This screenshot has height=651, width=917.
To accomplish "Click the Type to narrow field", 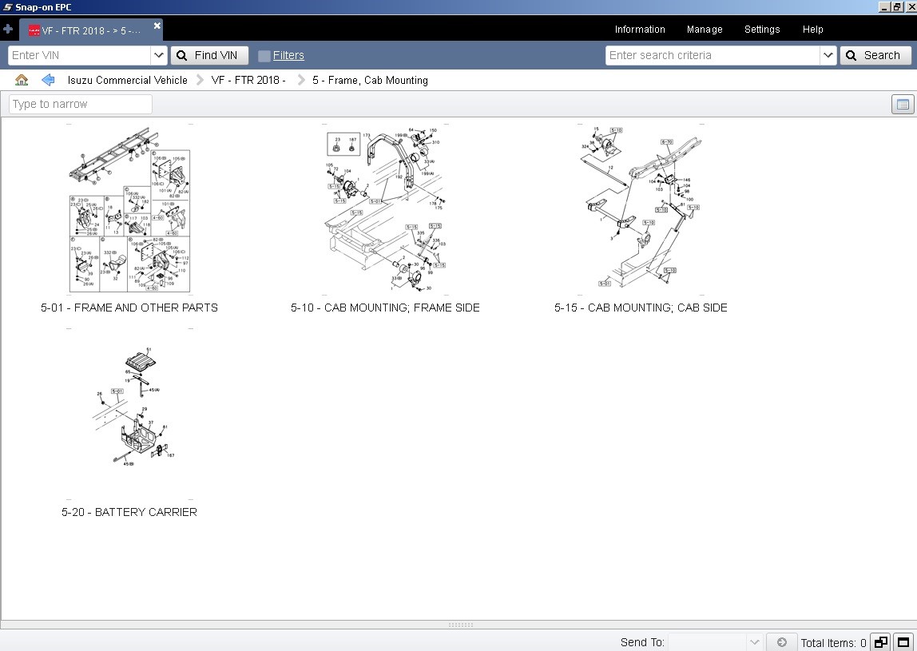I will coord(81,104).
